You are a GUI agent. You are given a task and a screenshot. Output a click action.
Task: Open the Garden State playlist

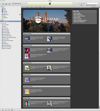[x=6, y=39]
